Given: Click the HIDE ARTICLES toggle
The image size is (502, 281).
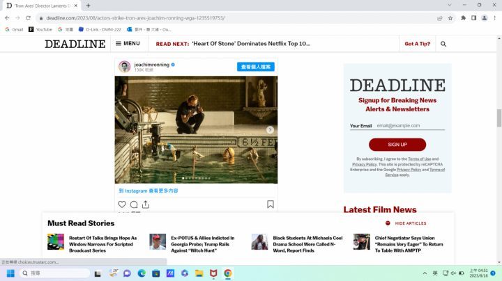Looking at the screenshot, I should point(406,223).
